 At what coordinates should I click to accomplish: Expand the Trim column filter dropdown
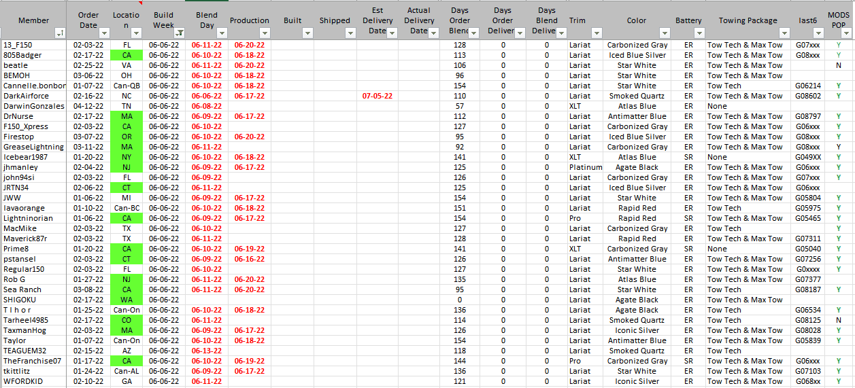(597, 33)
